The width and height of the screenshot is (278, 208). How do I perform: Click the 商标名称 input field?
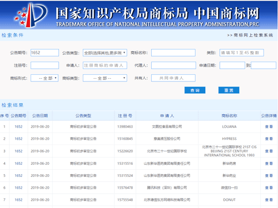[173, 53]
